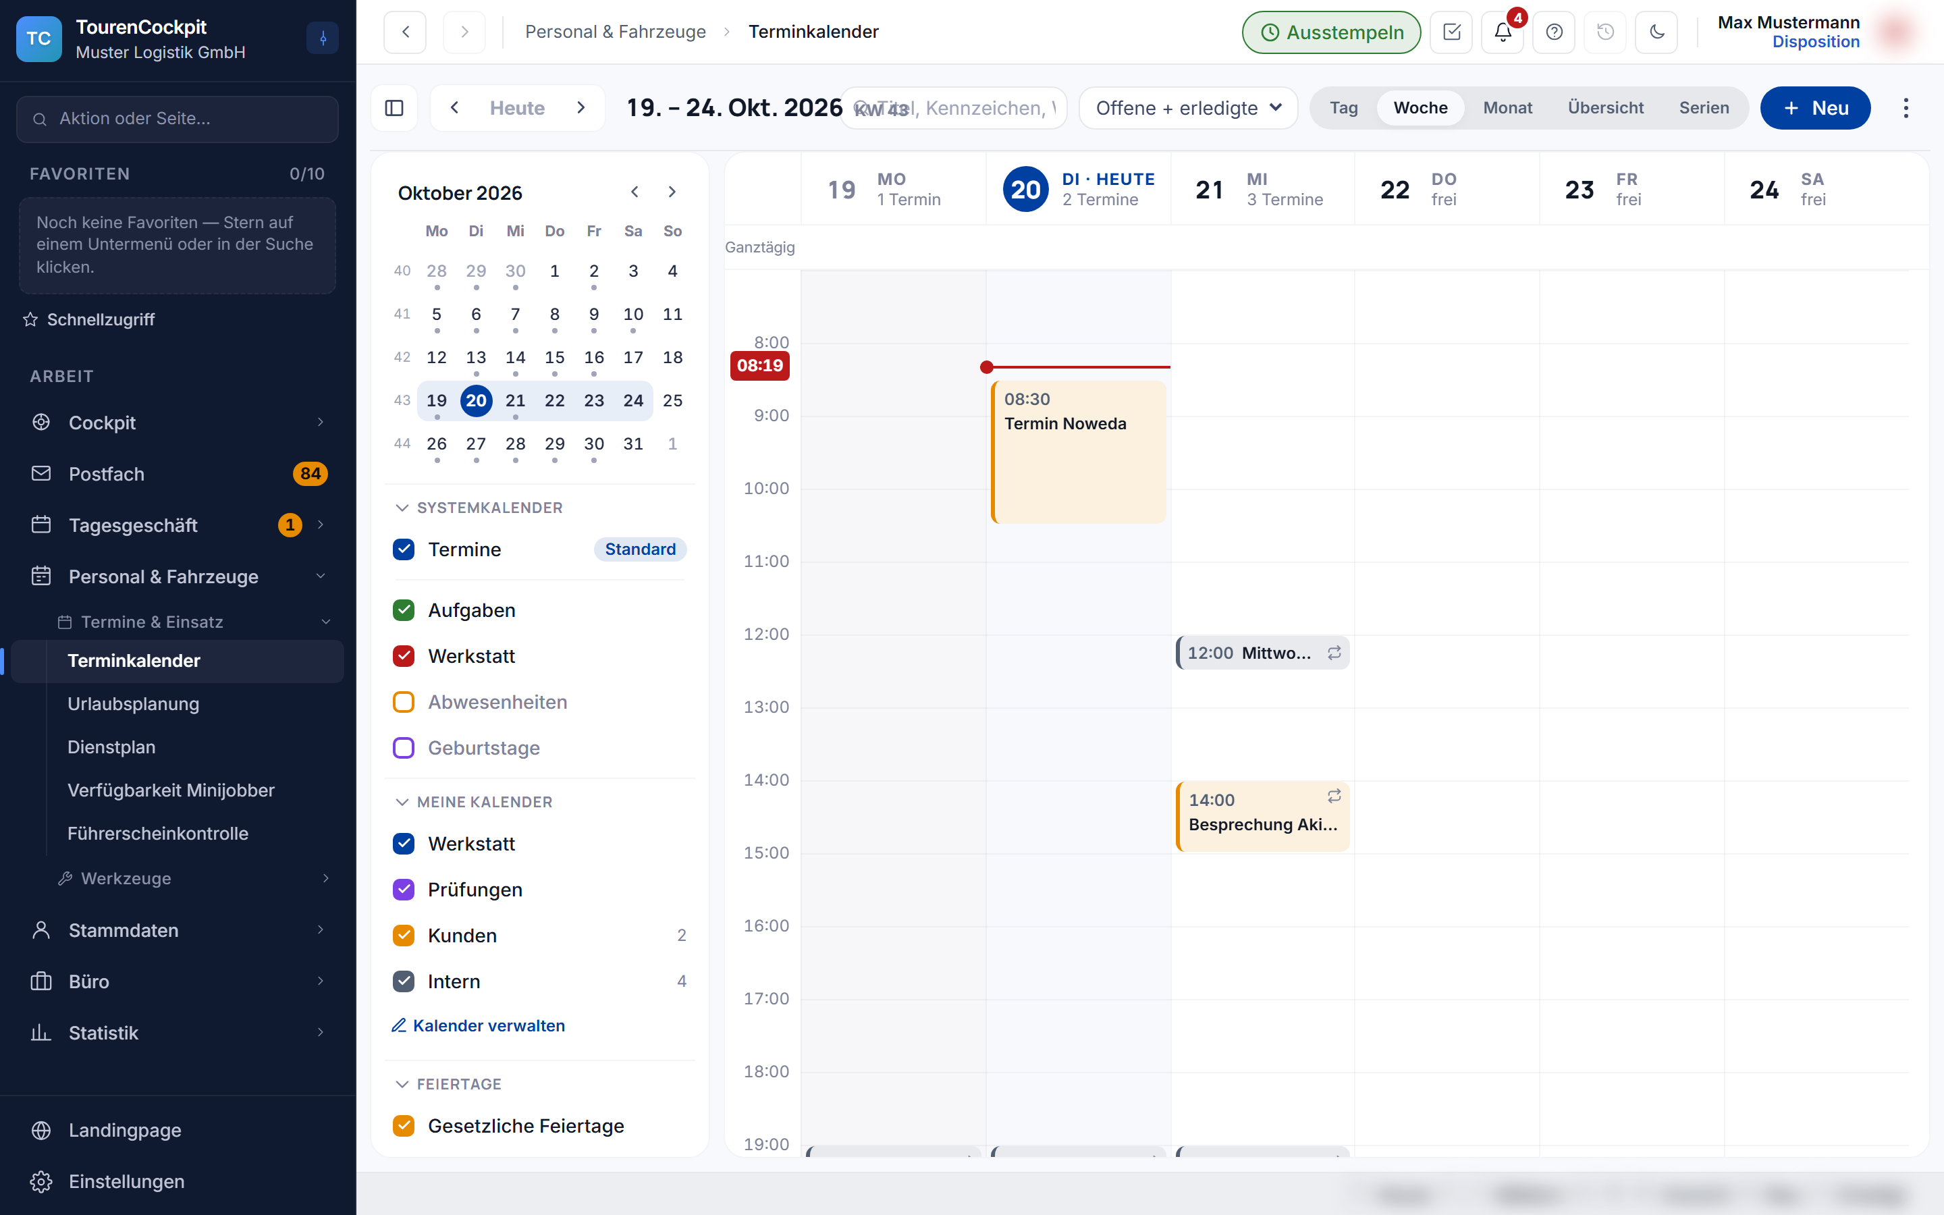The width and height of the screenshot is (1944, 1215).
Task: Go to next week arrow beside Heute
Action: [x=580, y=108]
